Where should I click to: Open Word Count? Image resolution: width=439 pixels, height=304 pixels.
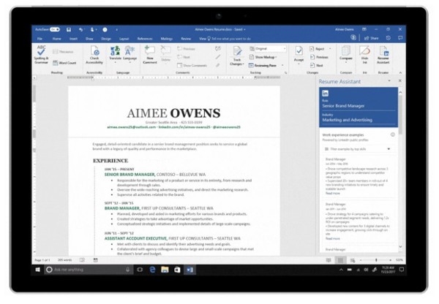coord(64,63)
